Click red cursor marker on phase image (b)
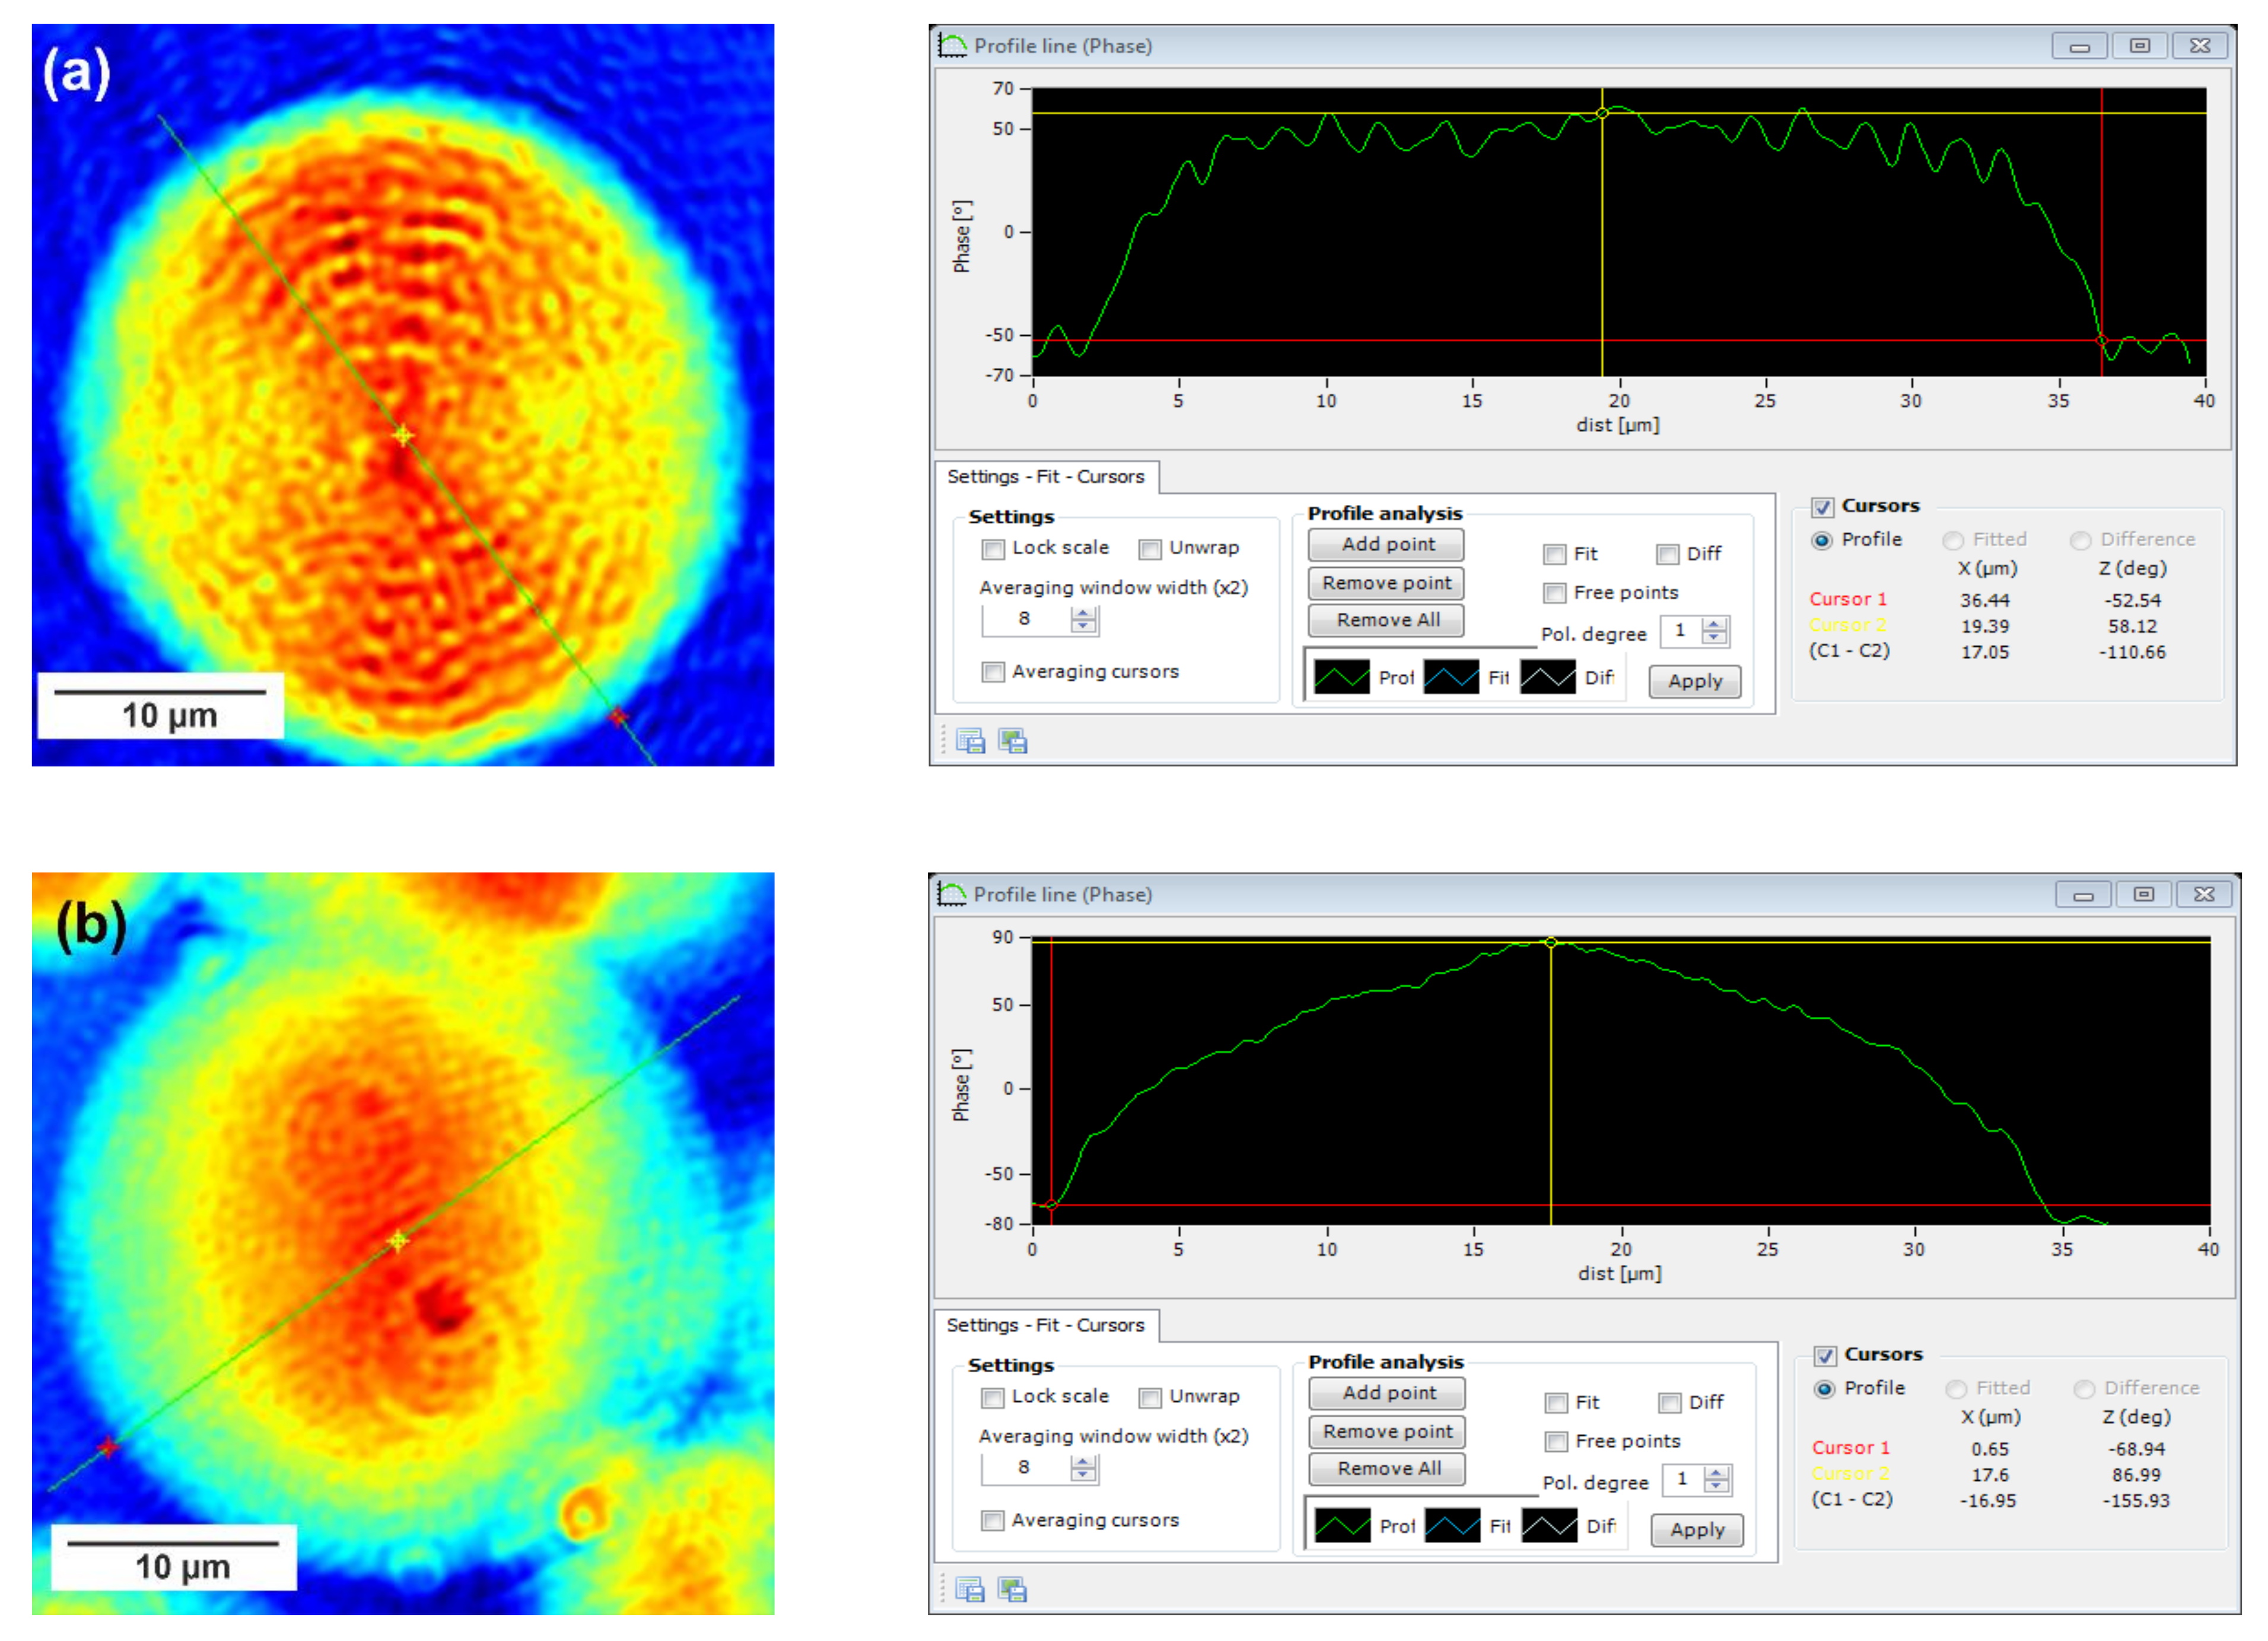Image resolution: width=2268 pixels, height=1641 pixels. (108, 1447)
